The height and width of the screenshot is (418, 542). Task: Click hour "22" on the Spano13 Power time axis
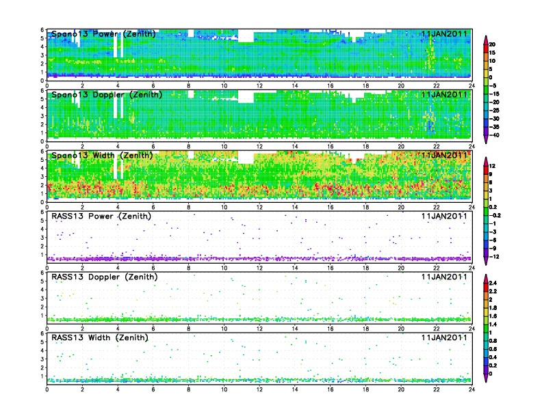tap(436, 85)
